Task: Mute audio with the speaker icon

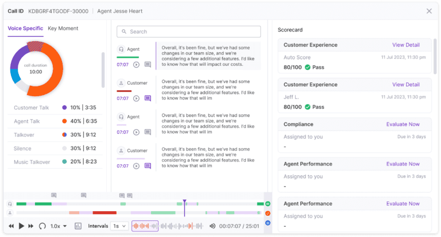Action: (212, 226)
